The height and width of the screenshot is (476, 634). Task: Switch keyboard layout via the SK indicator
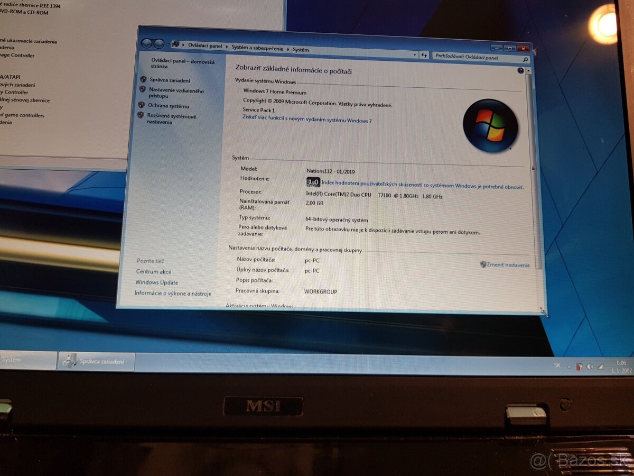click(x=557, y=365)
